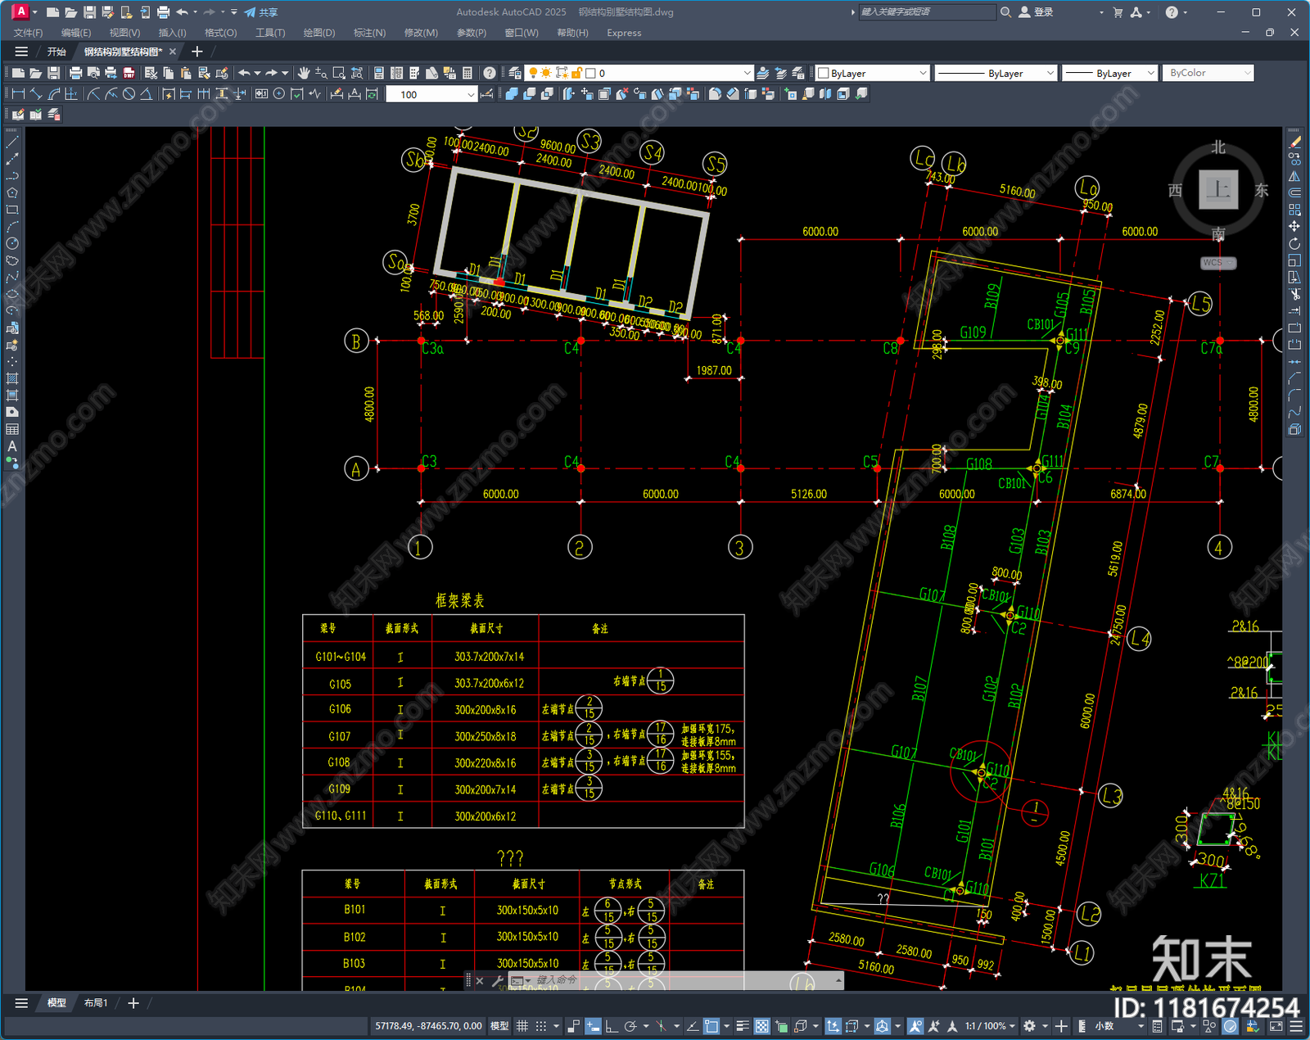Select the Move tool in modify toolbar
The height and width of the screenshot is (1040, 1310).
[x=1294, y=227]
